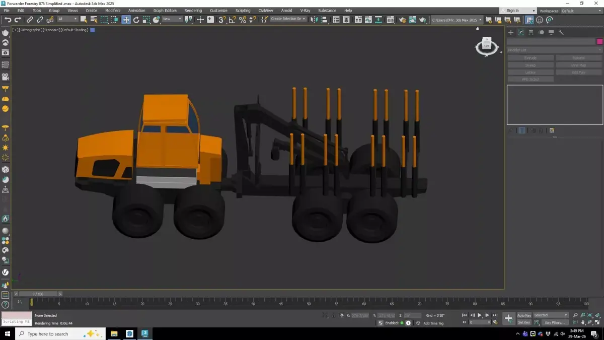Click the blue swatch beside Default Shading

point(93,30)
